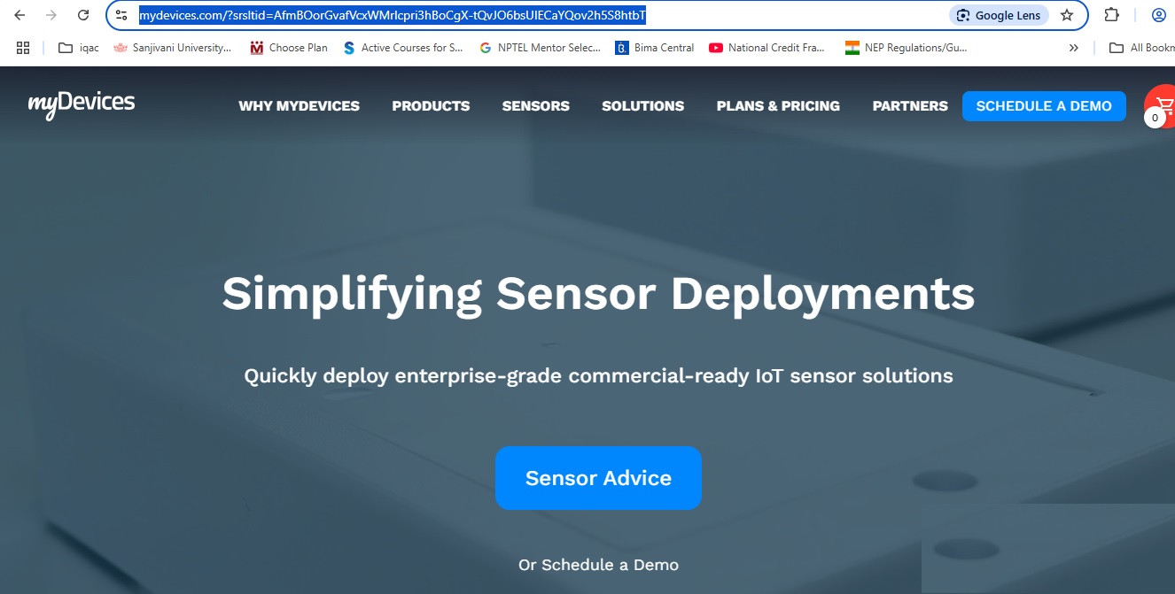Open NEP Regulations/Gu... bookmark
The image size is (1175, 594).
pos(906,48)
